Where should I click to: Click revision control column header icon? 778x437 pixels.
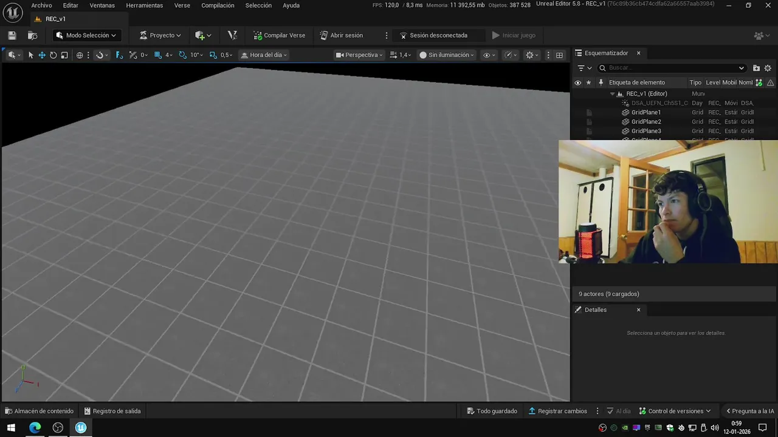(759, 83)
